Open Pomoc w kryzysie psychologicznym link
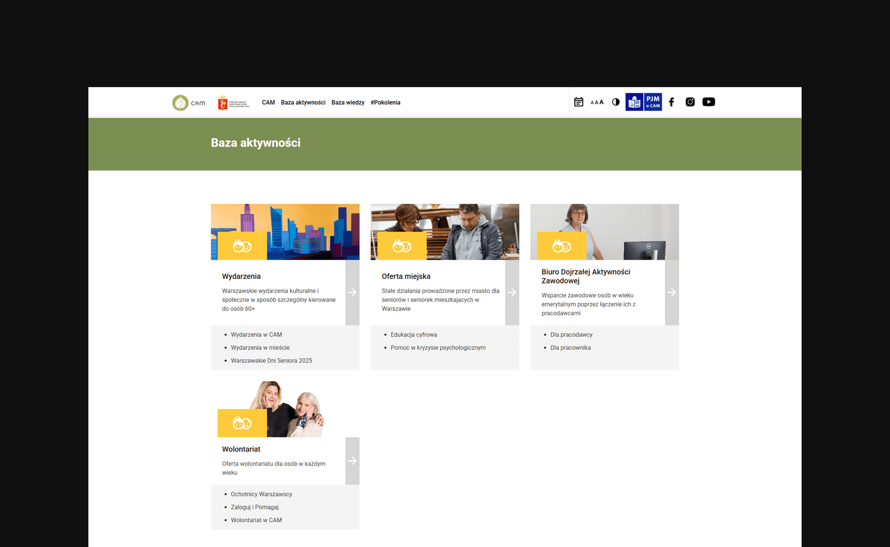The height and width of the screenshot is (547, 890). [x=438, y=347]
